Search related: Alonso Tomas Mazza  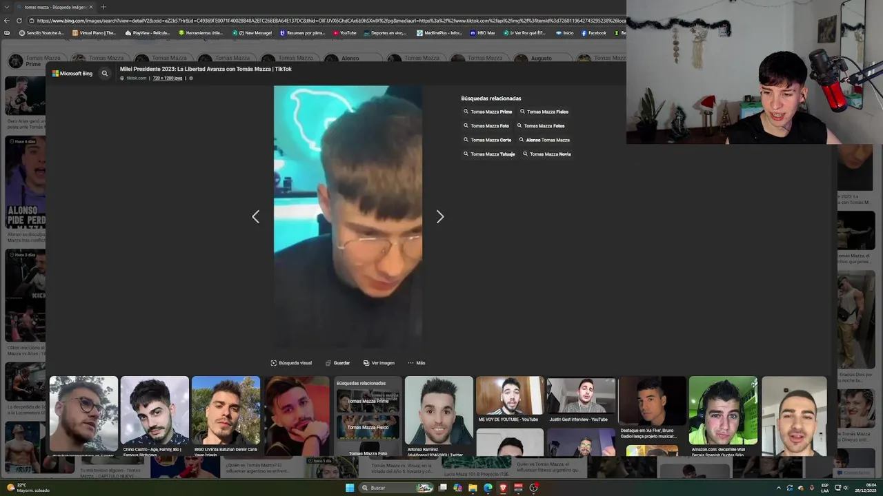pyautogui.click(x=544, y=140)
